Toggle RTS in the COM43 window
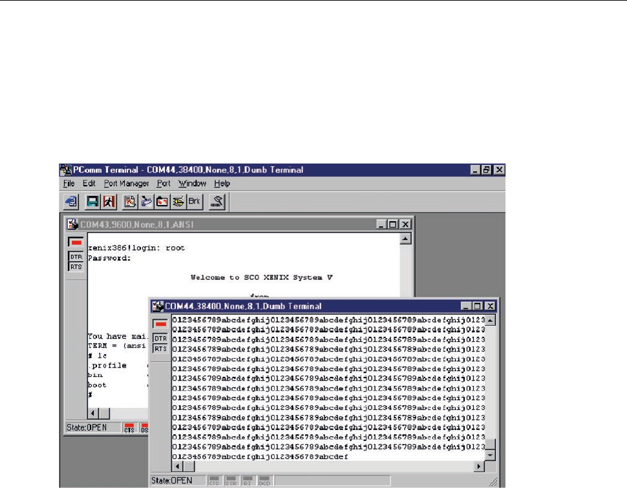Screen dimensions: 627x488 tap(76, 267)
